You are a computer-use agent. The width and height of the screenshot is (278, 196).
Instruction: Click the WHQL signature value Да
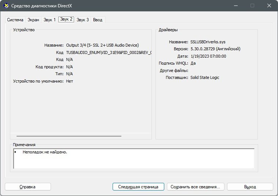193,63
